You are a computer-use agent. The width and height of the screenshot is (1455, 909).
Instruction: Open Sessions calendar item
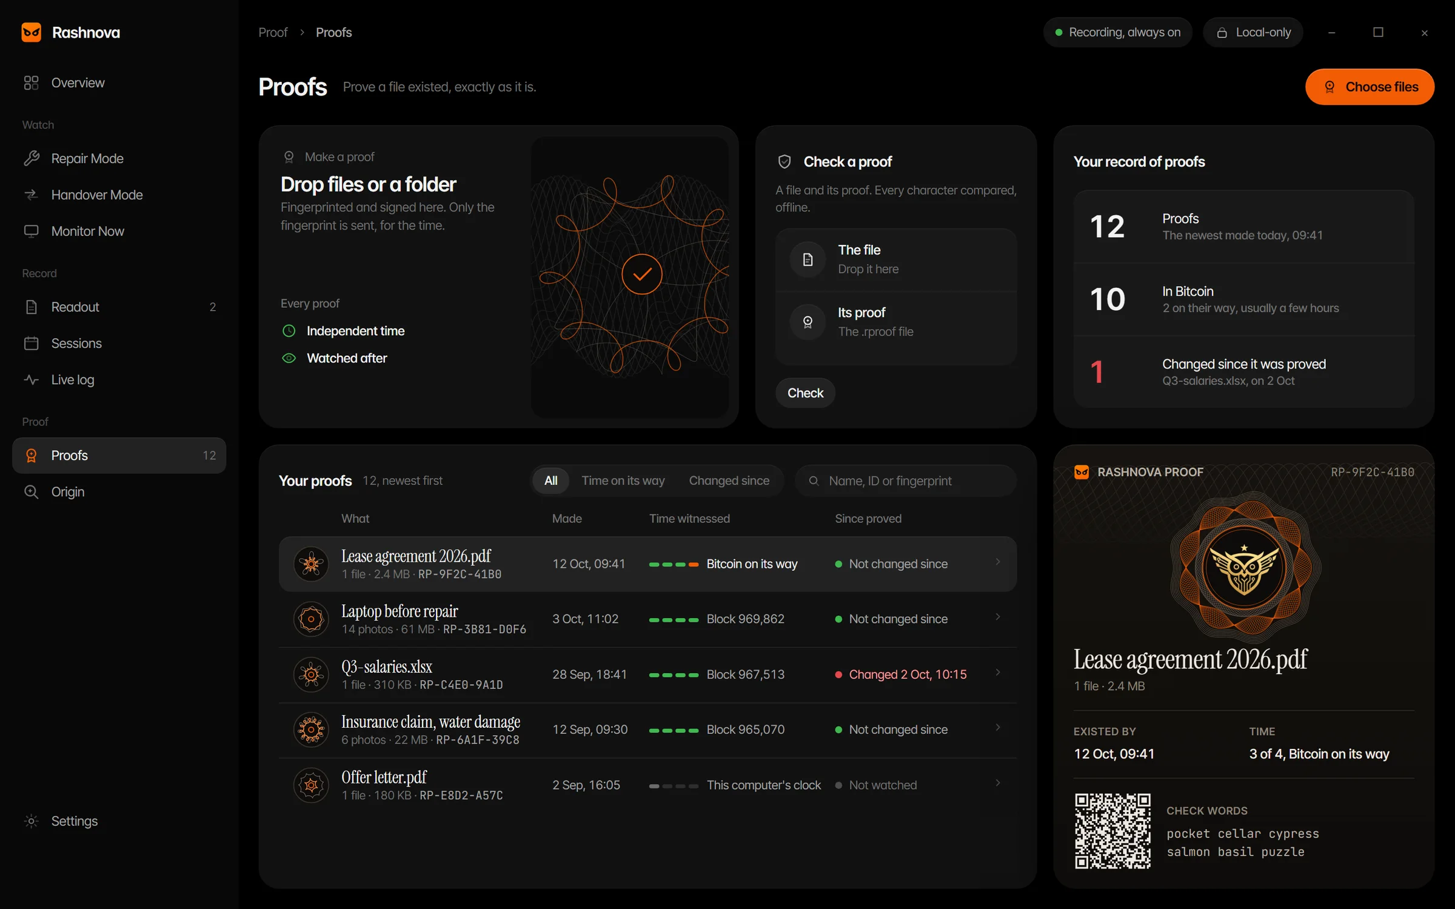[x=119, y=343]
